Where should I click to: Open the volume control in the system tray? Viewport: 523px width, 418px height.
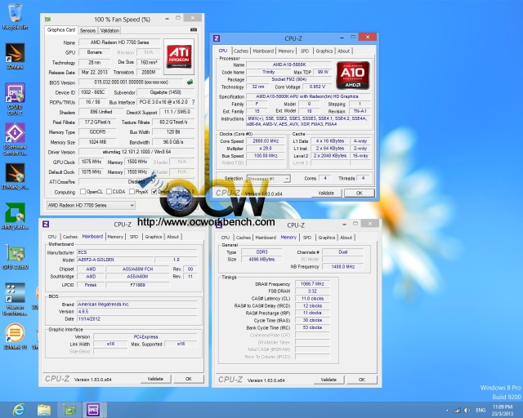[x=467, y=410]
